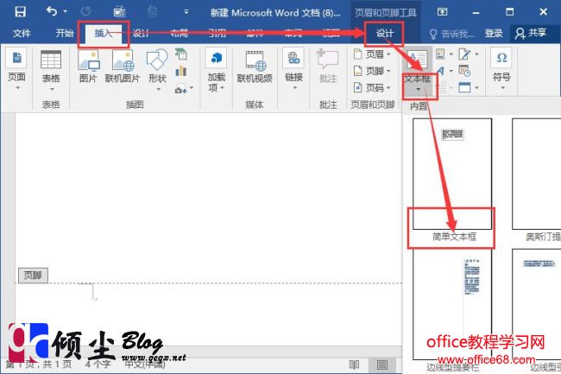Expand the 形状 shapes dropdown

(158, 89)
